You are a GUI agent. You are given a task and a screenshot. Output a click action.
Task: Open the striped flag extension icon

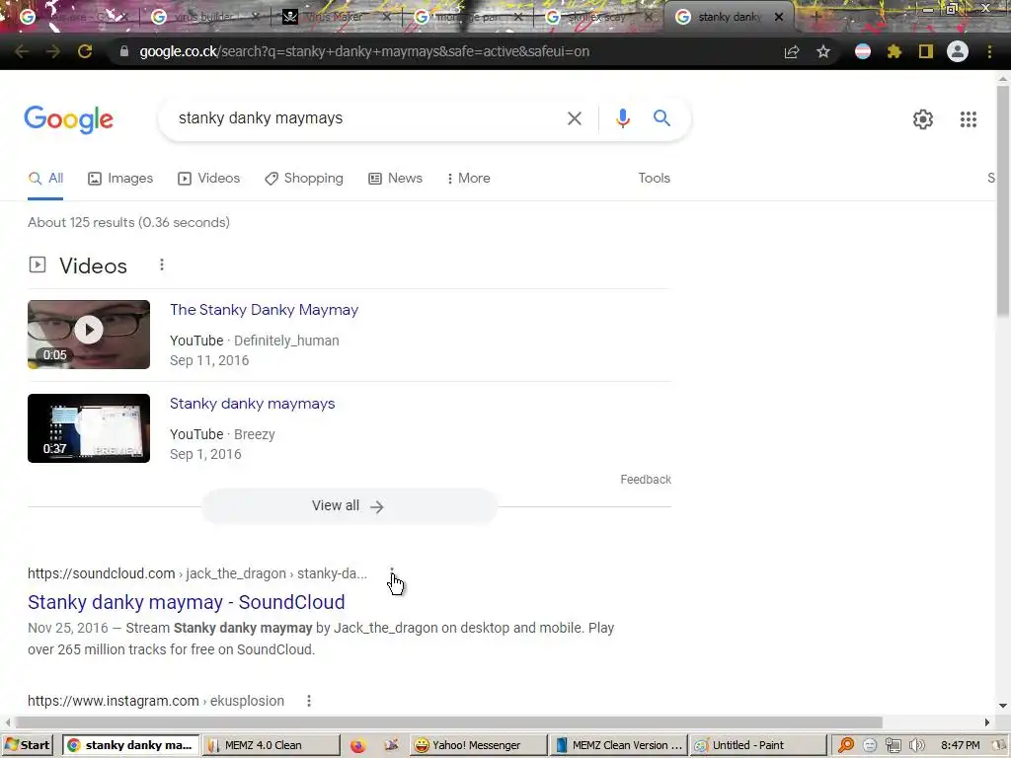coord(863,51)
